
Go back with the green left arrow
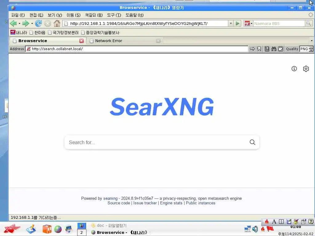14,23
